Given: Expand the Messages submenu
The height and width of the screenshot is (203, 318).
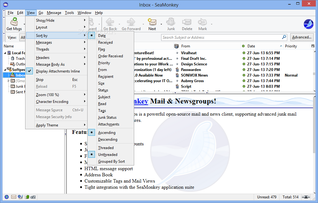Looking at the screenshot, I should pyautogui.click(x=57, y=42).
